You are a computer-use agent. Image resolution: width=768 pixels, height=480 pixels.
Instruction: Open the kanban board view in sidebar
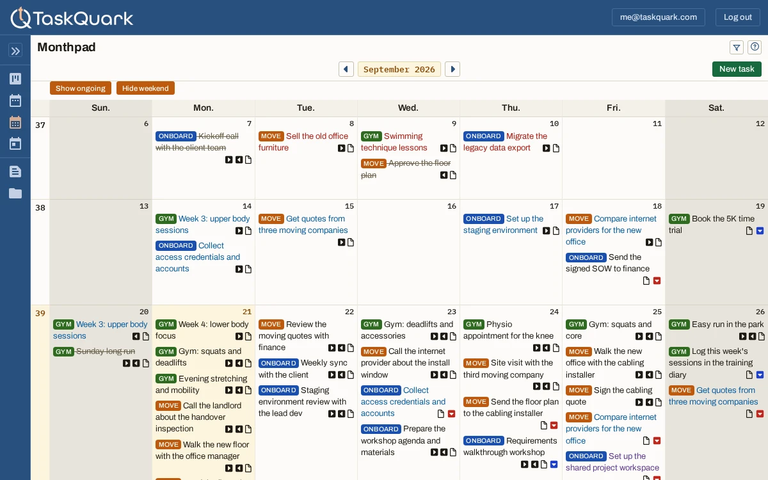pyautogui.click(x=15, y=79)
